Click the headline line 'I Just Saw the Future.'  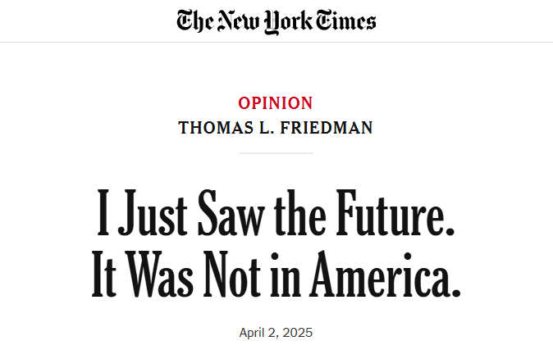tap(276, 212)
